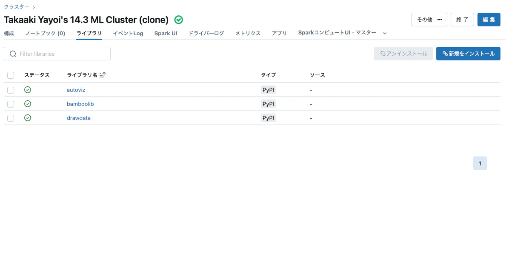Open the ノートブック (0) tab
The image size is (506, 267).
coord(45,33)
